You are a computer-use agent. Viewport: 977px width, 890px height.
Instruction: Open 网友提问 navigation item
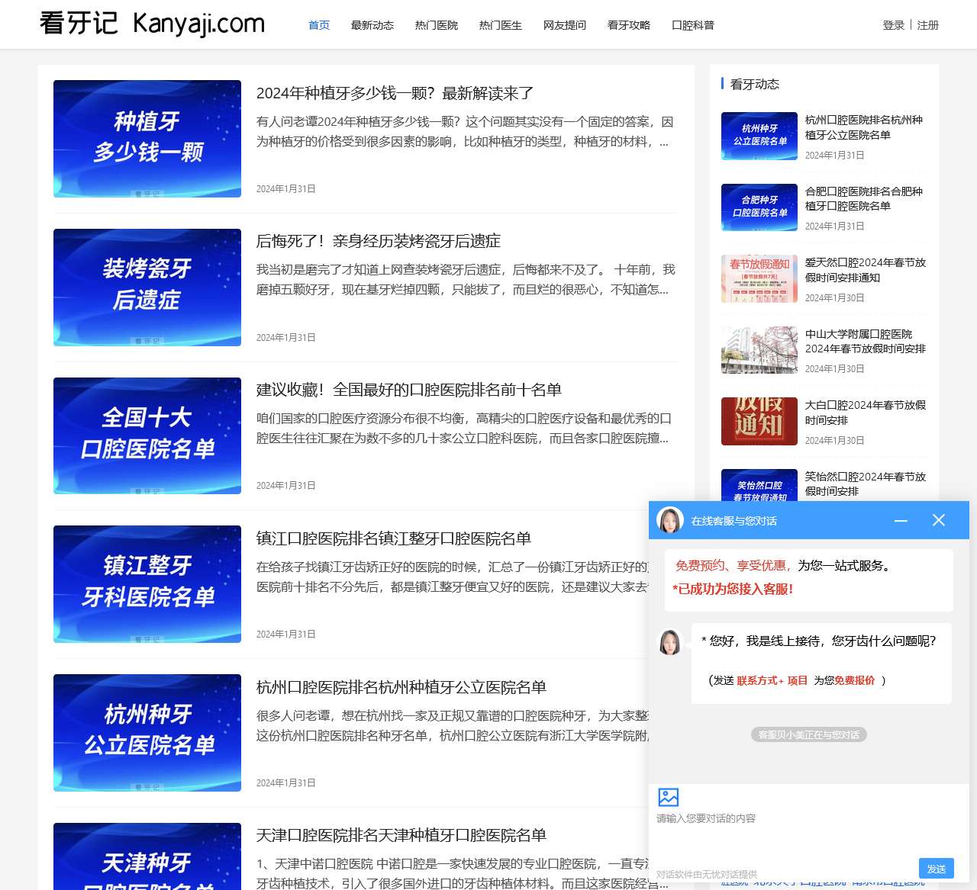(565, 25)
